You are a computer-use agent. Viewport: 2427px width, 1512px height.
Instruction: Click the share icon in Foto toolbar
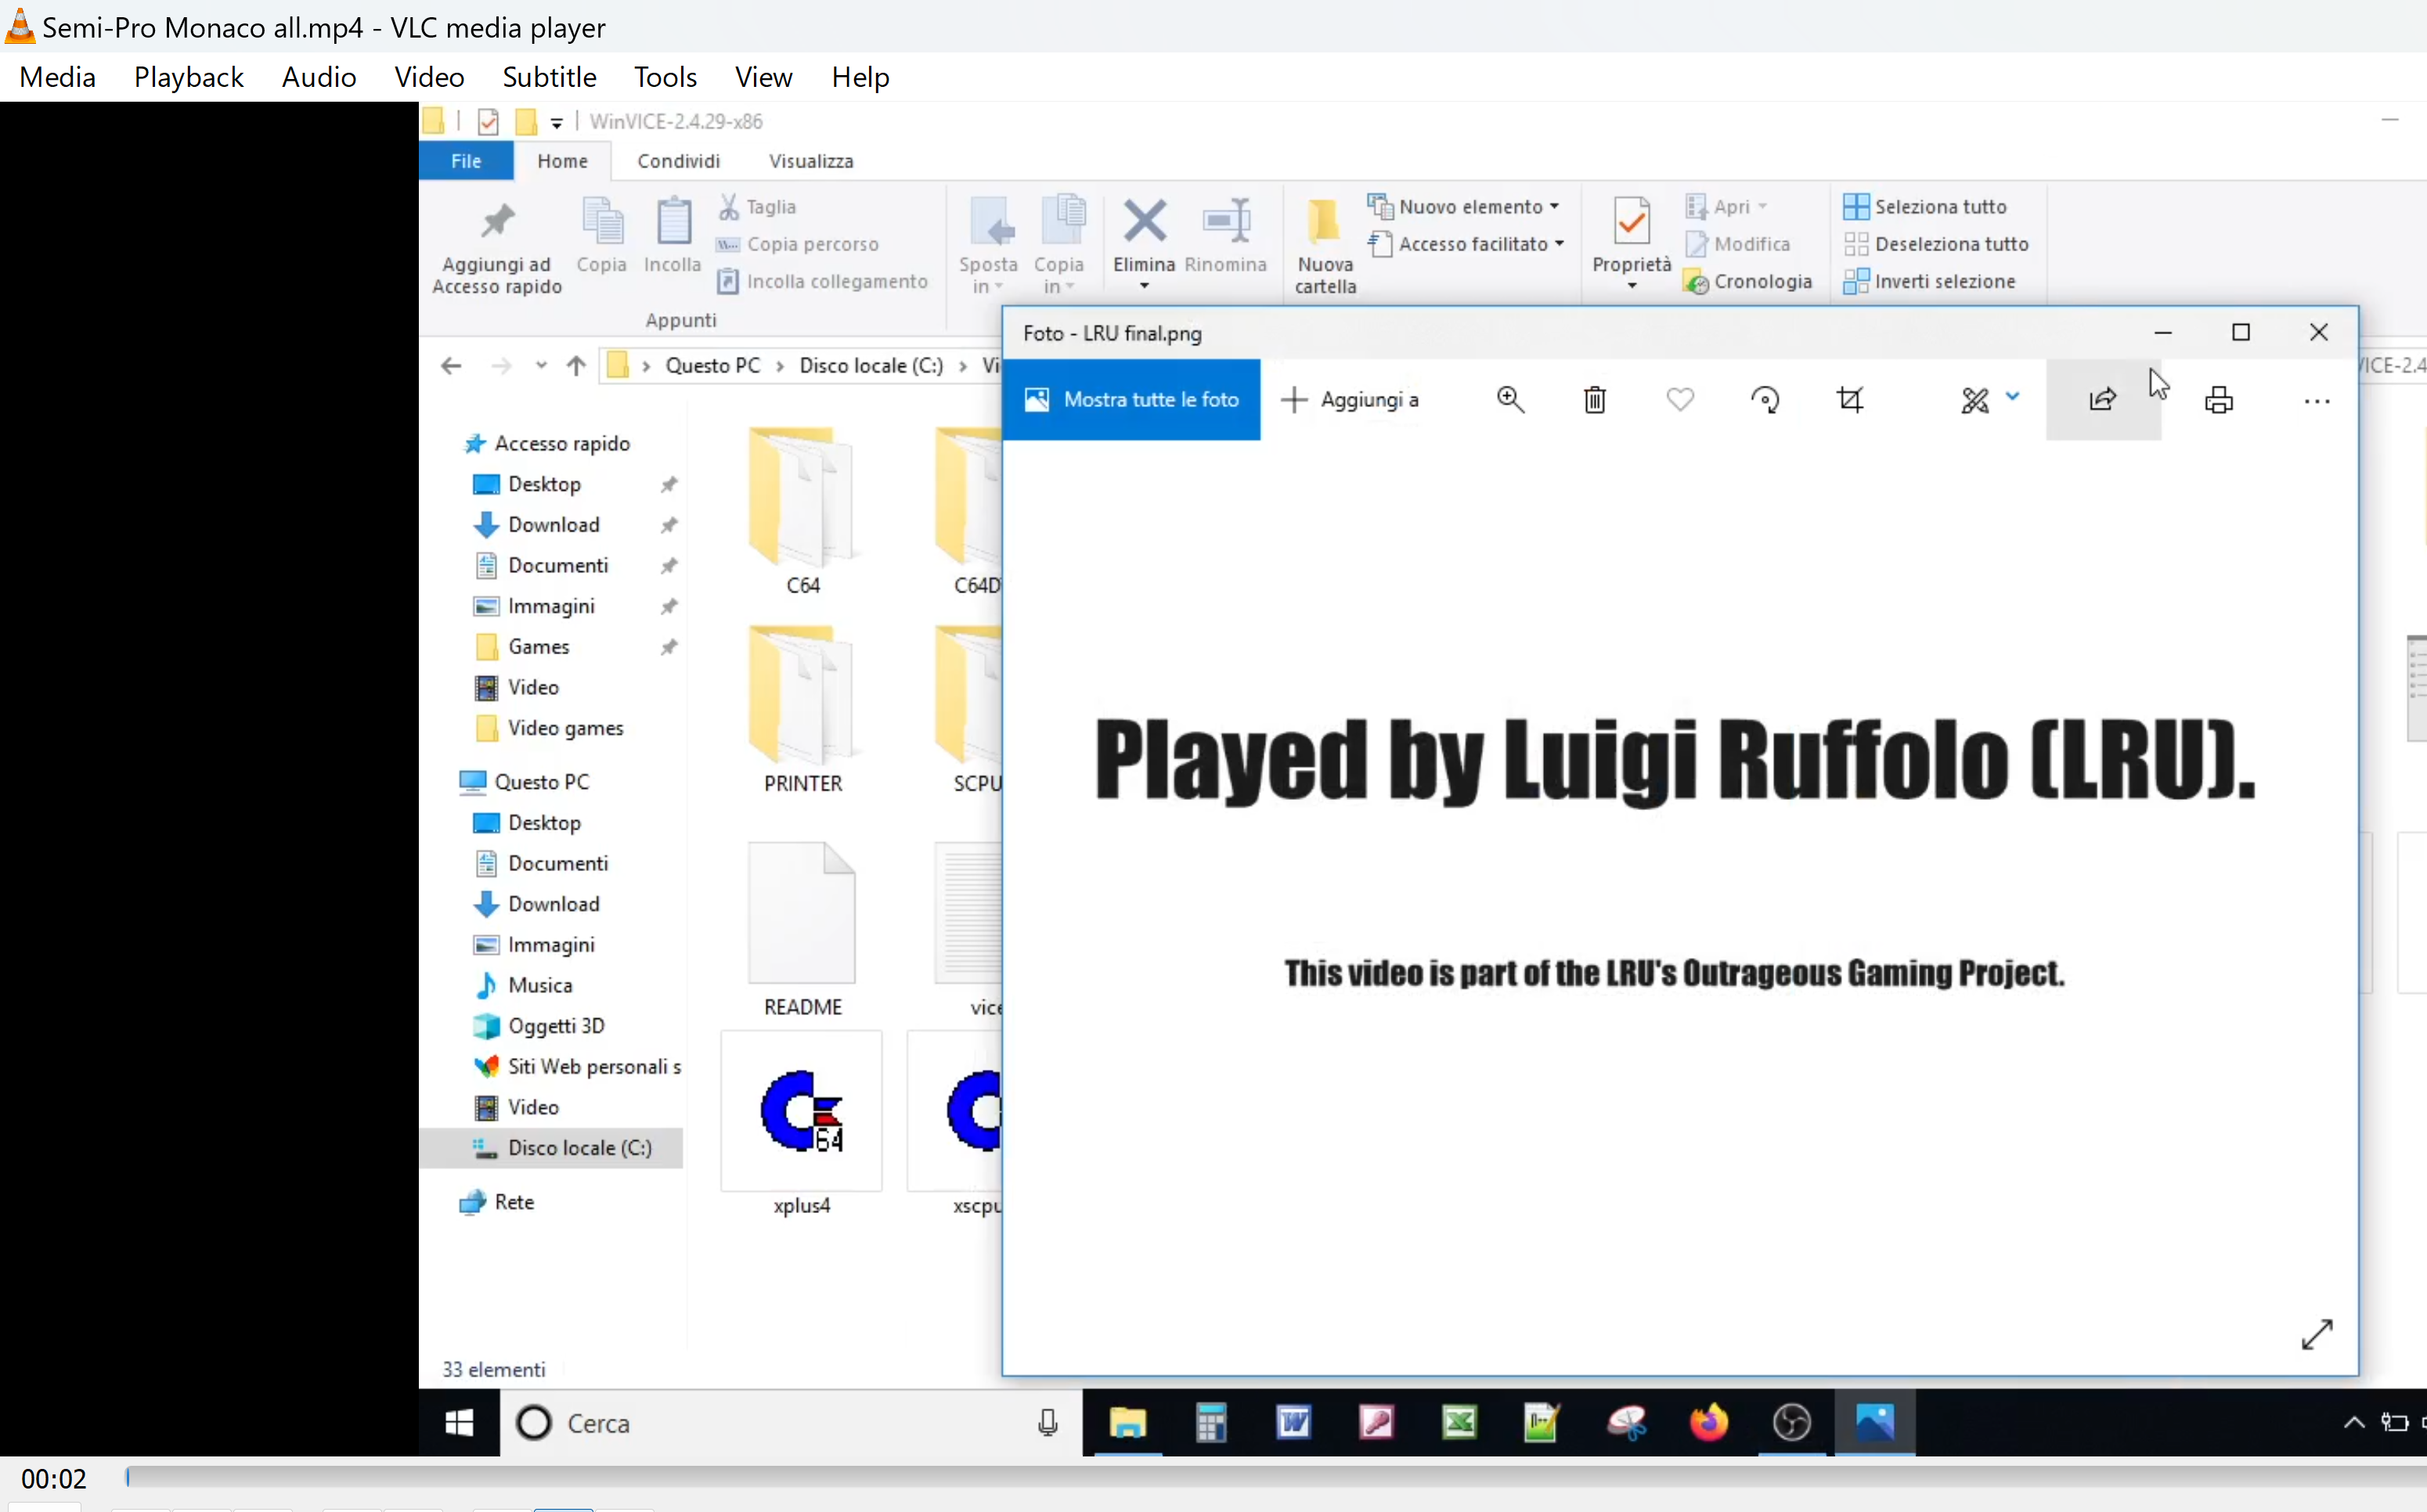[2103, 400]
